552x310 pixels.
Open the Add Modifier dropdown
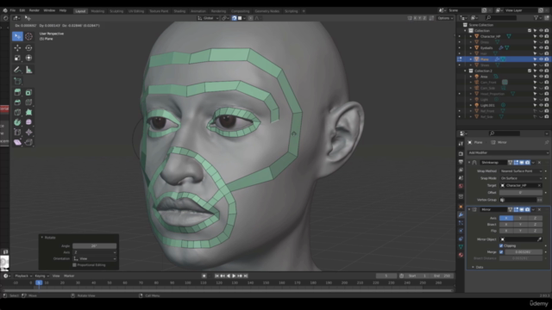point(508,152)
